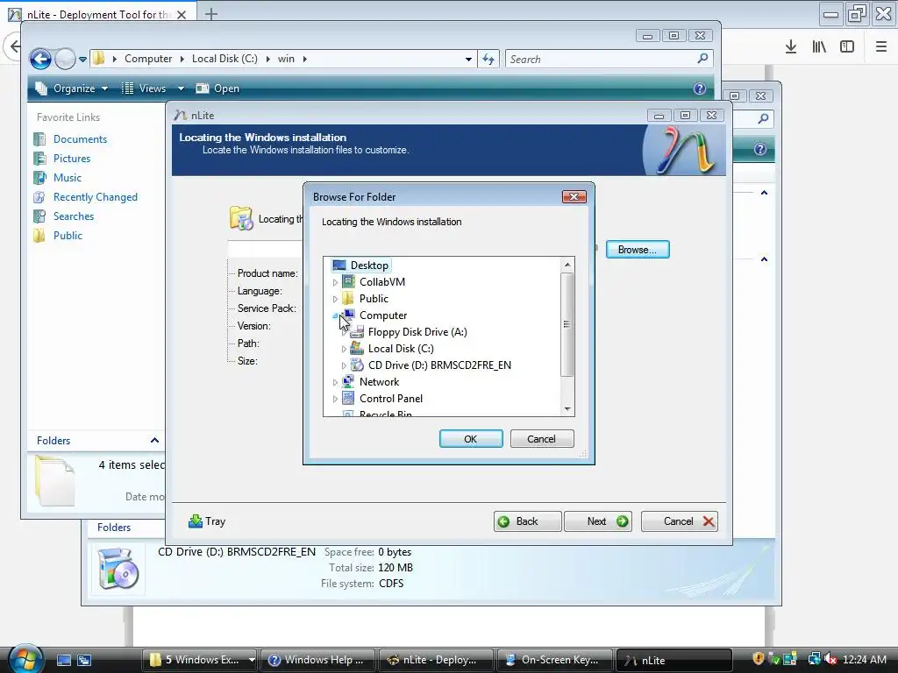
Task: Expand the Control Panel tree node
Action: tap(336, 399)
